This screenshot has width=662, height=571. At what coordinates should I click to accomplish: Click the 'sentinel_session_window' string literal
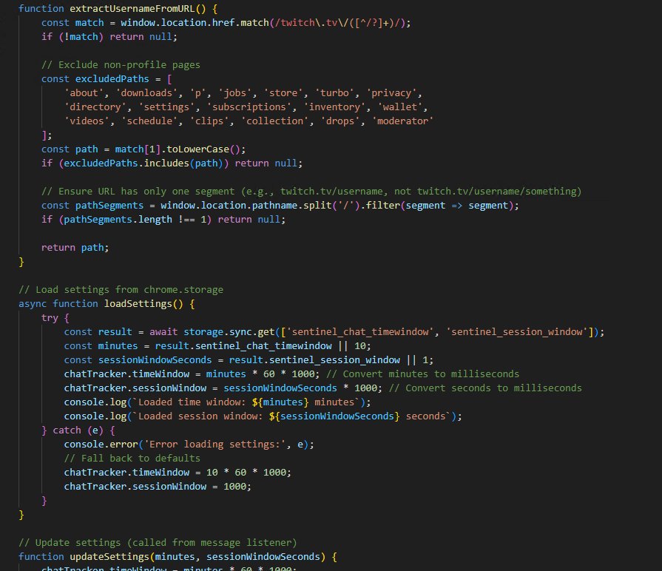tap(519, 332)
